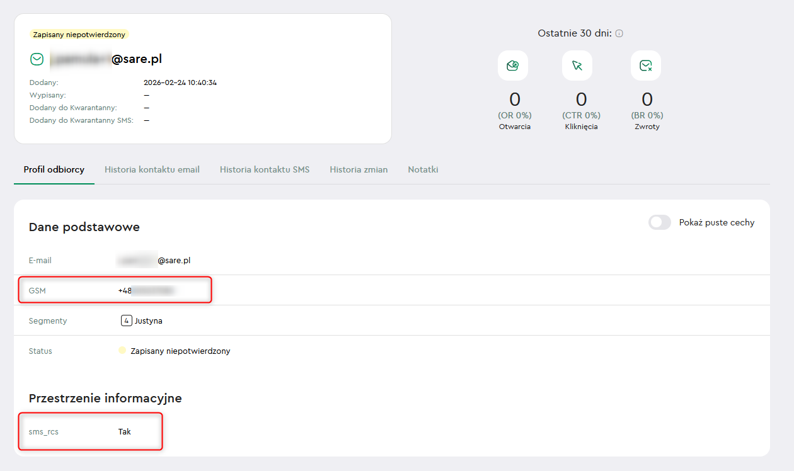Click the green envelope icon beside email
This screenshot has height=471, width=794.
[37, 59]
